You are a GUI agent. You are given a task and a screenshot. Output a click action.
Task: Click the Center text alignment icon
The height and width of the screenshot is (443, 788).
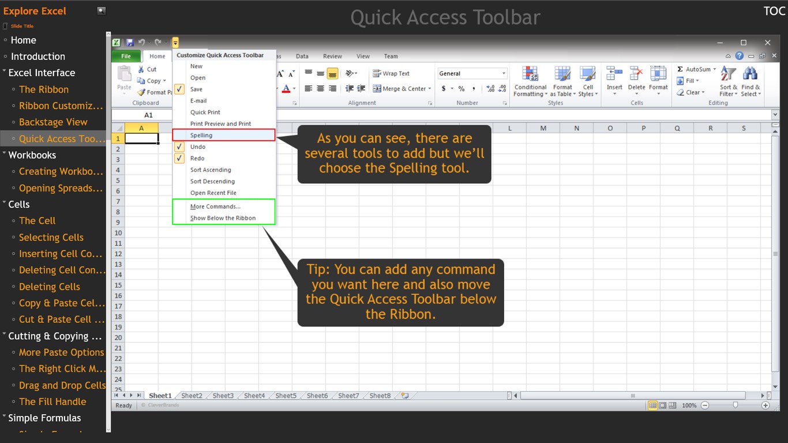[320, 88]
